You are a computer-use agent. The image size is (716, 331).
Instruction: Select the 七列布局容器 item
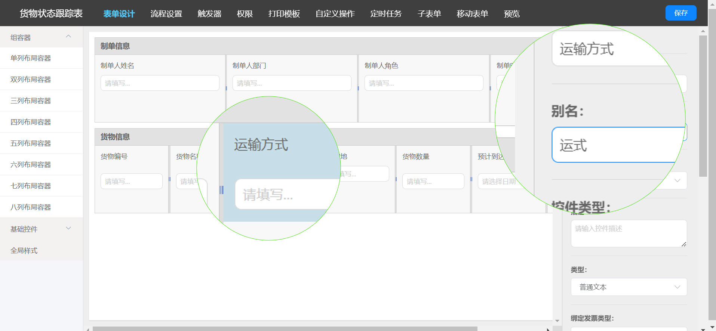click(42, 186)
